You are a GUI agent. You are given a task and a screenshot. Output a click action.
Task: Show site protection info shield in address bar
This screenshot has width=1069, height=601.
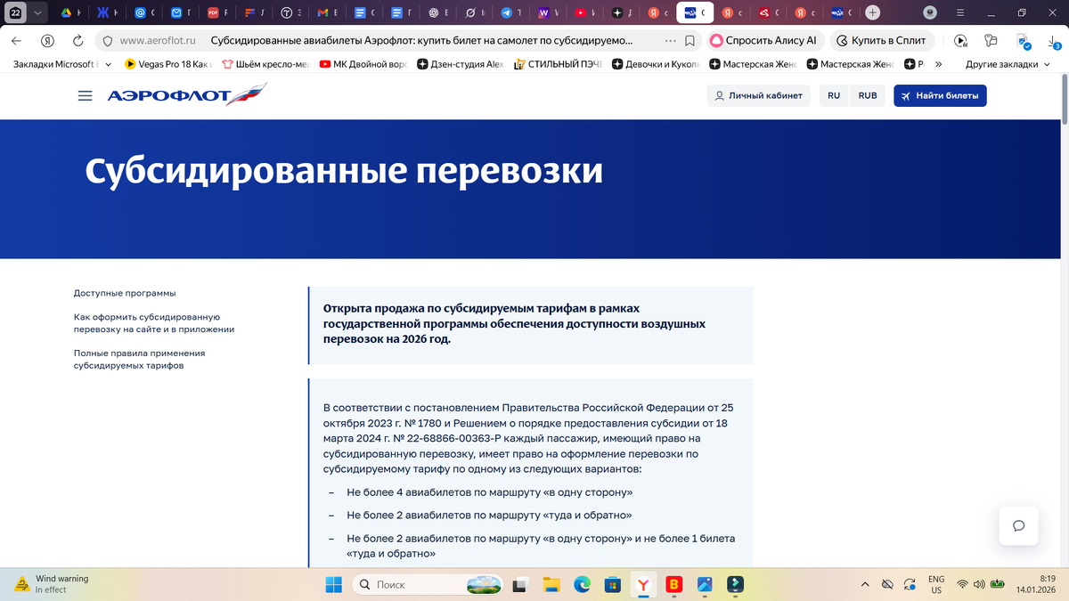tap(107, 41)
